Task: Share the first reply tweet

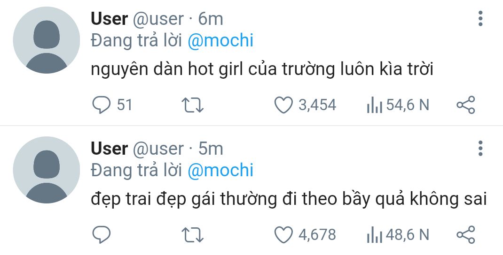Action: (x=465, y=105)
